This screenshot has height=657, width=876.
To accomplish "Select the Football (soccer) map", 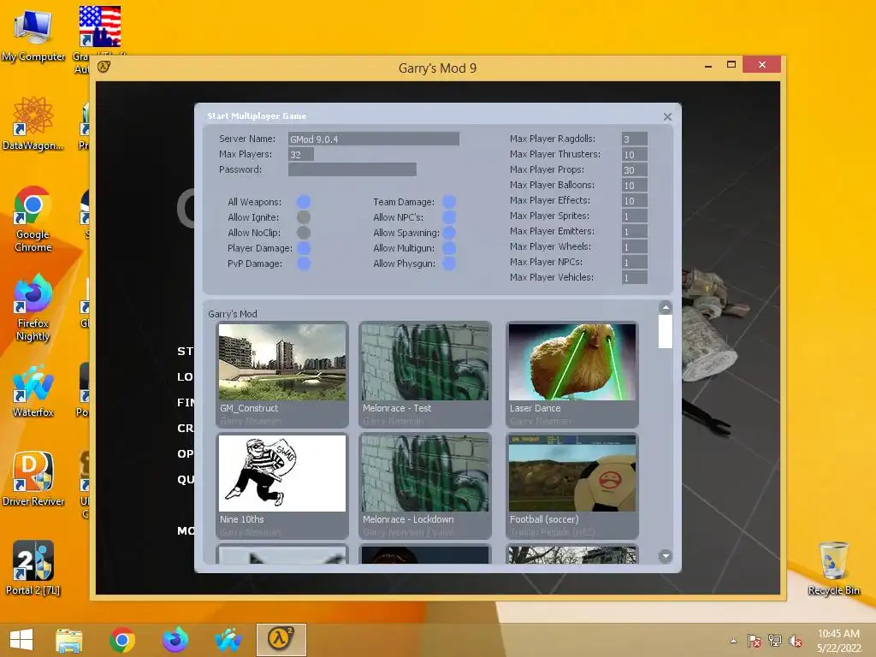I will 572,486.
